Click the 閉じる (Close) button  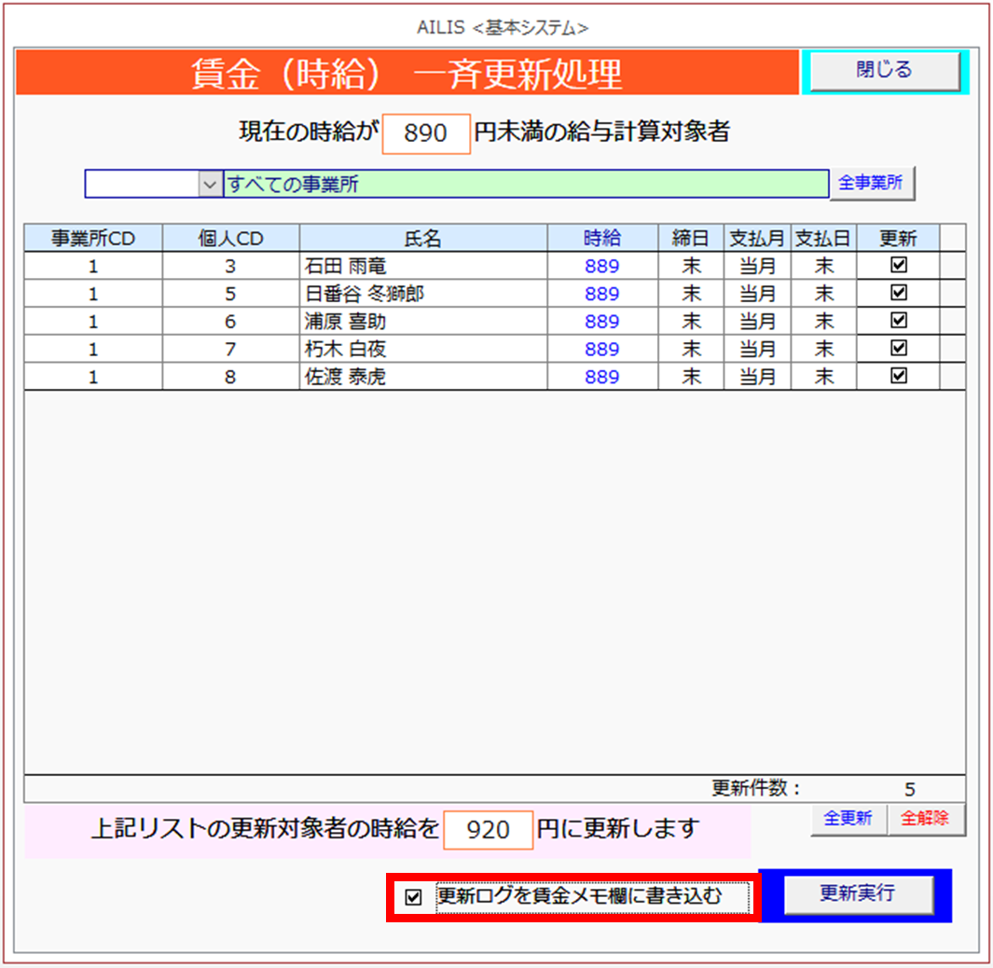tap(883, 71)
